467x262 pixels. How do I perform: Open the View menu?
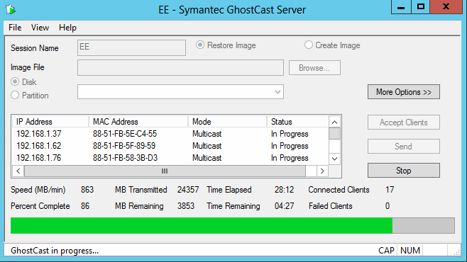tap(40, 28)
